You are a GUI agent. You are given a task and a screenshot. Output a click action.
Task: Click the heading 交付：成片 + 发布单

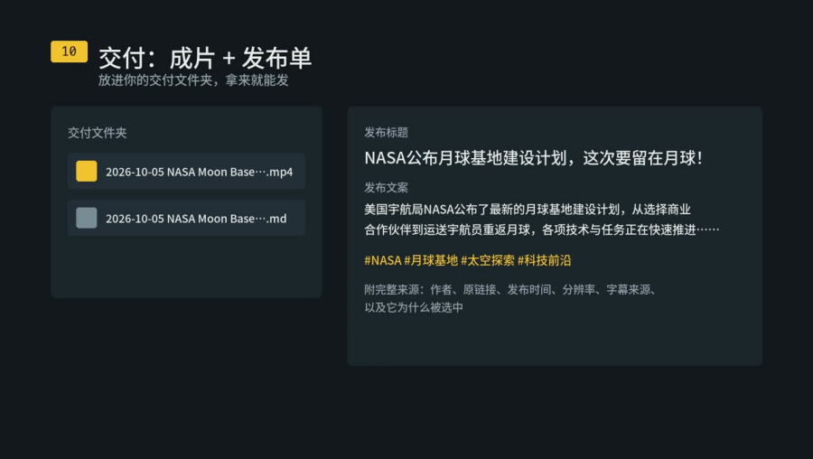coord(205,58)
